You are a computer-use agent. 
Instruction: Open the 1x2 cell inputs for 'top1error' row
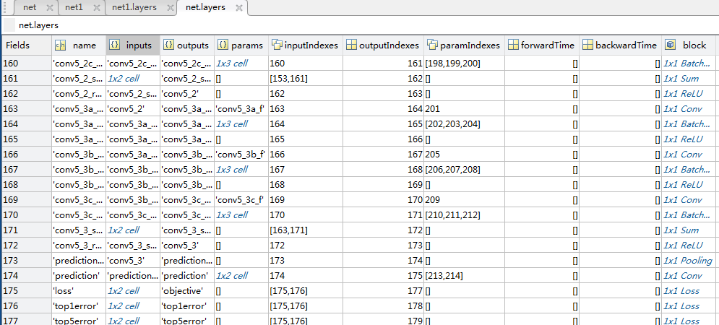pyautogui.click(x=124, y=305)
